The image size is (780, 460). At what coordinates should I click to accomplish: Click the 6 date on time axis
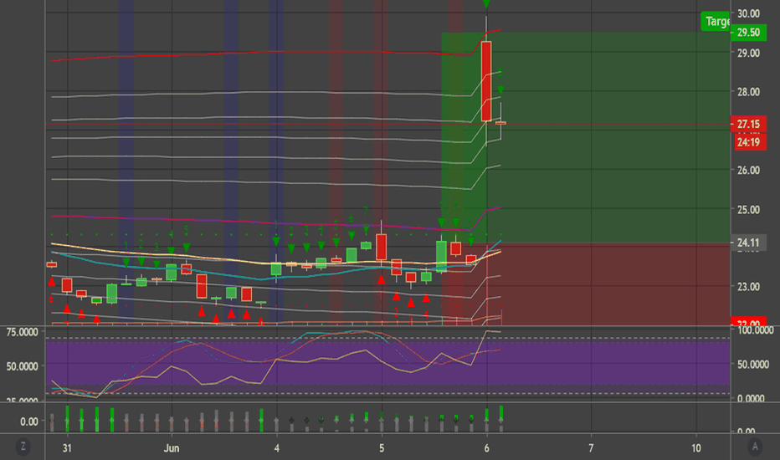tap(486, 448)
